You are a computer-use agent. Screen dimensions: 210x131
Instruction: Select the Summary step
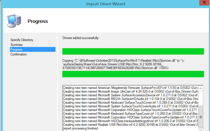16,45
